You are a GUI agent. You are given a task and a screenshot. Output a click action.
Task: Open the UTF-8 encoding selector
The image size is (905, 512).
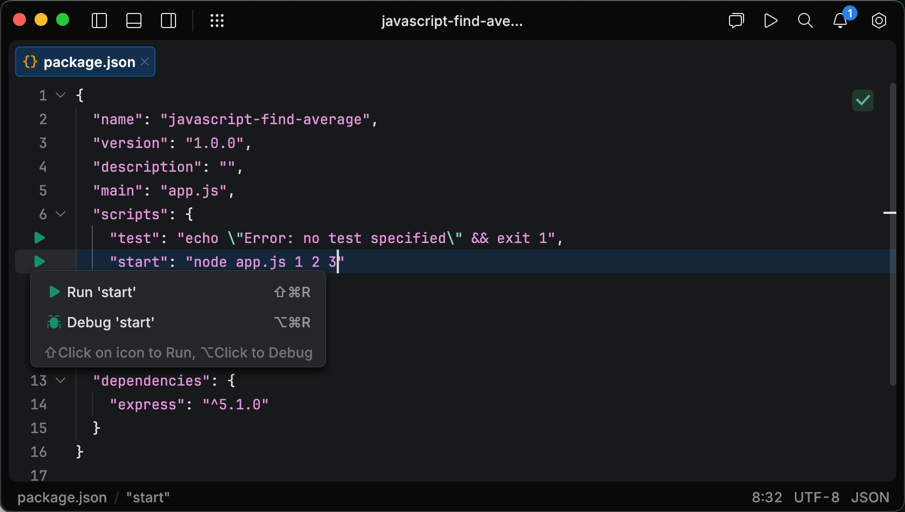[x=816, y=497]
